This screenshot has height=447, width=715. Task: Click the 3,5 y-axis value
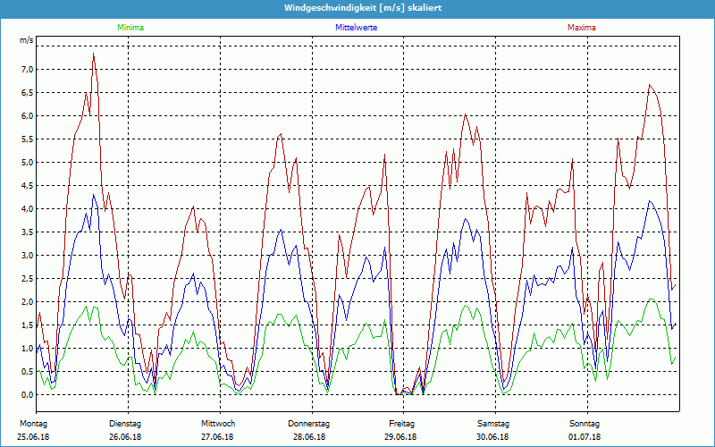(27, 232)
